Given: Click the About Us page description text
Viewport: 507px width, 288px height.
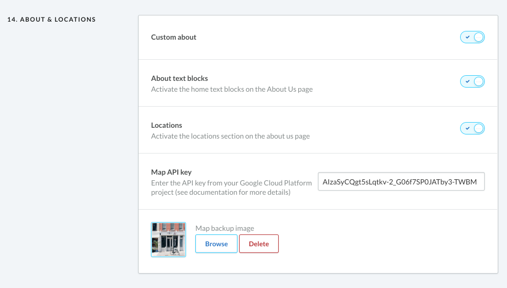Looking at the screenshot, I should (x=232, y=89).
